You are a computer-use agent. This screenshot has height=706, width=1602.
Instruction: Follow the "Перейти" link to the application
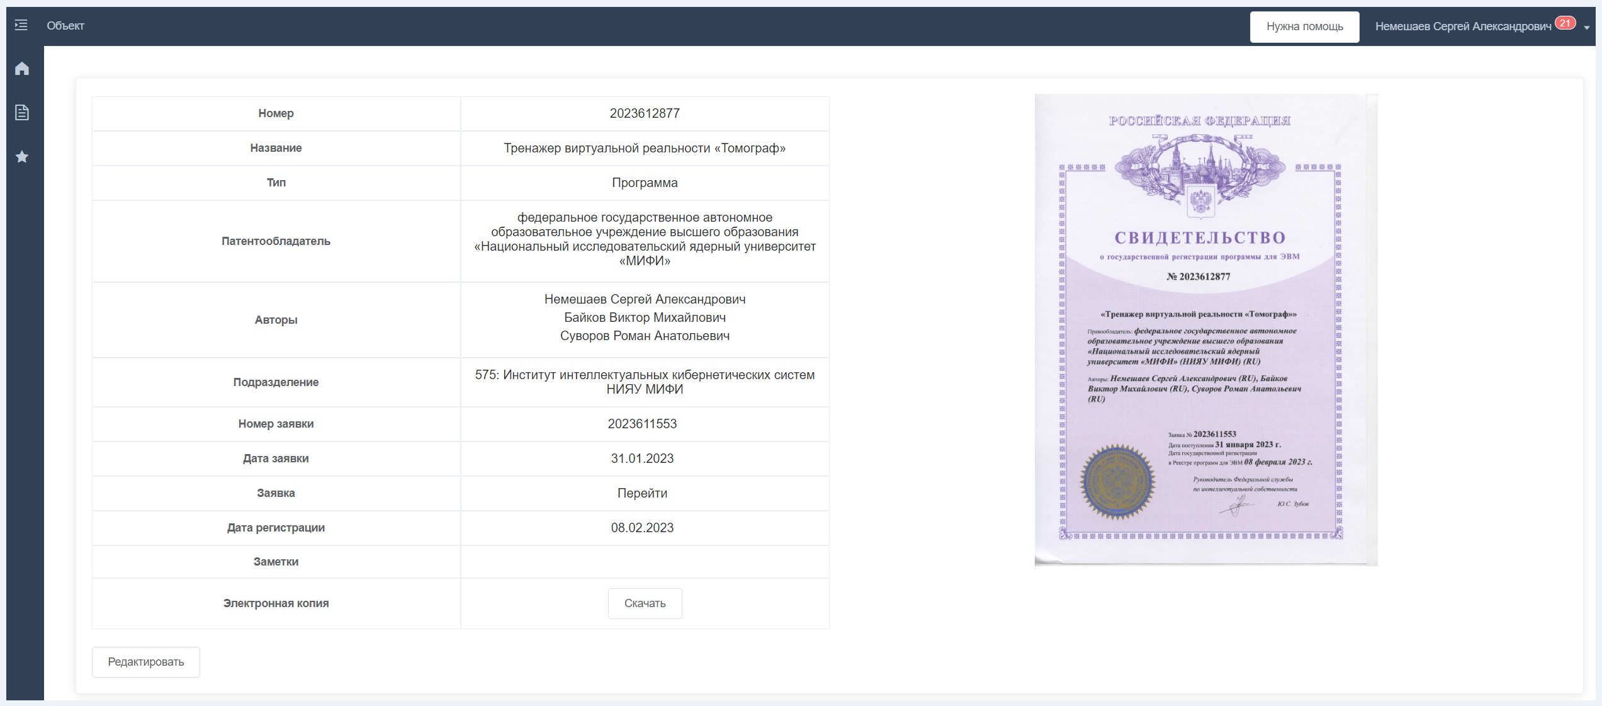[642, 493]
